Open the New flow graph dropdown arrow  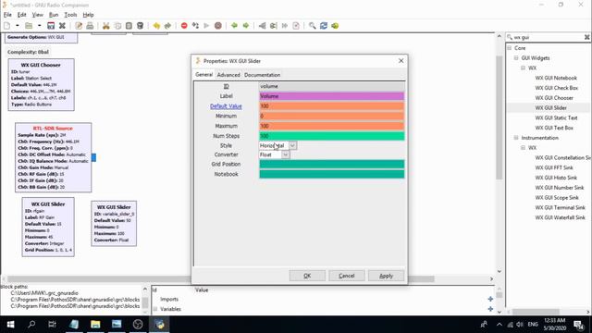point(18,26)
